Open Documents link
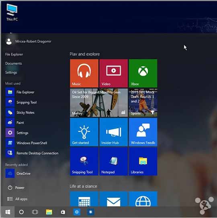Image resolution: width=217 pixels, height=218 pixels. [14, 63]
